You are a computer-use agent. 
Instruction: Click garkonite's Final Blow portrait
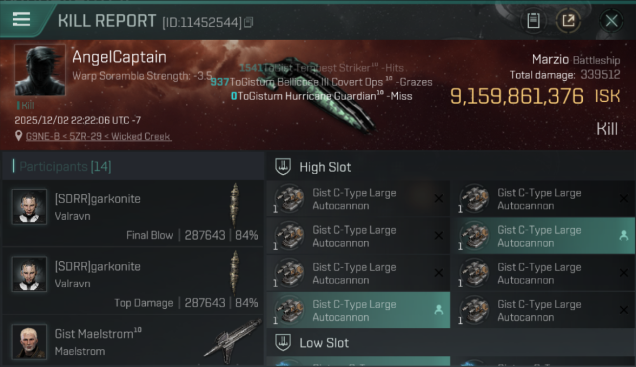click(29, 206)
